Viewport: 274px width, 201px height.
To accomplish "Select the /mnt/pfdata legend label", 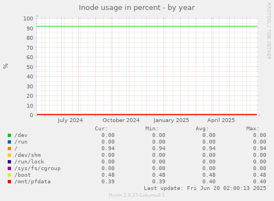I will 33,182.
